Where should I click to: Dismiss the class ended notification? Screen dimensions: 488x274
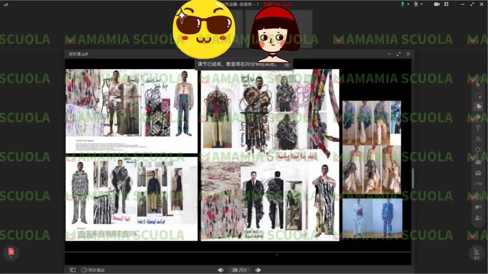coord(287,65)
